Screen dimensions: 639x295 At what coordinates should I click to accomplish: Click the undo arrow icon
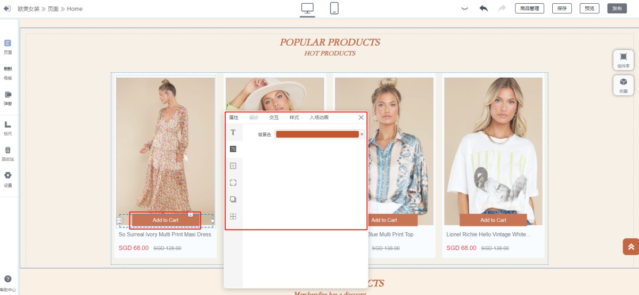[x=484, y=9]
